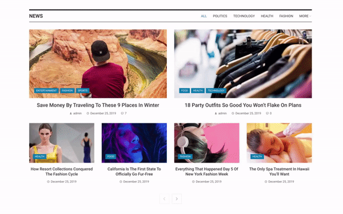Screen dimensions: 343x214
Task: Open blue neon face thumbnail
Action: tap(134, 143)
